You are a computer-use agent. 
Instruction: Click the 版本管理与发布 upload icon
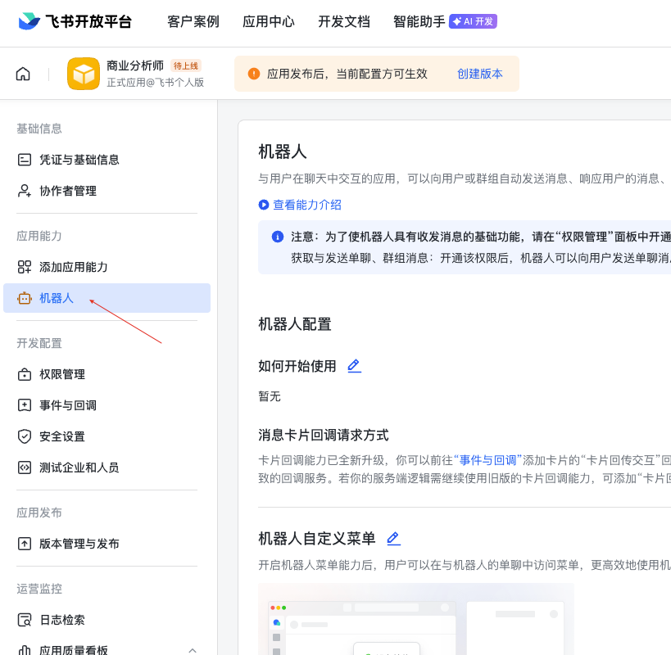coord(25,544)
